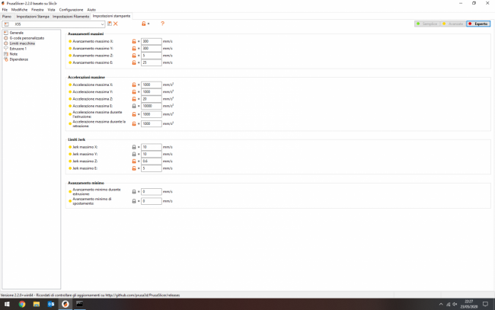Screen dimensions: 495x310
Task: Click orange lock icon for Jerk massimo E
Action: click(x=134, y=168)
